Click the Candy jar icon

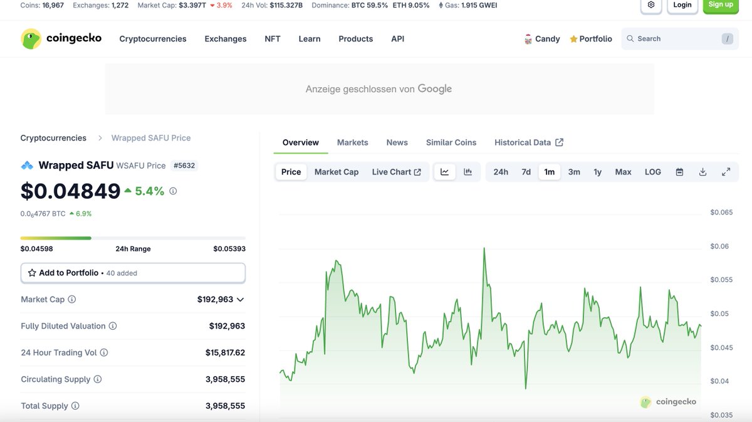pos(528,39)
